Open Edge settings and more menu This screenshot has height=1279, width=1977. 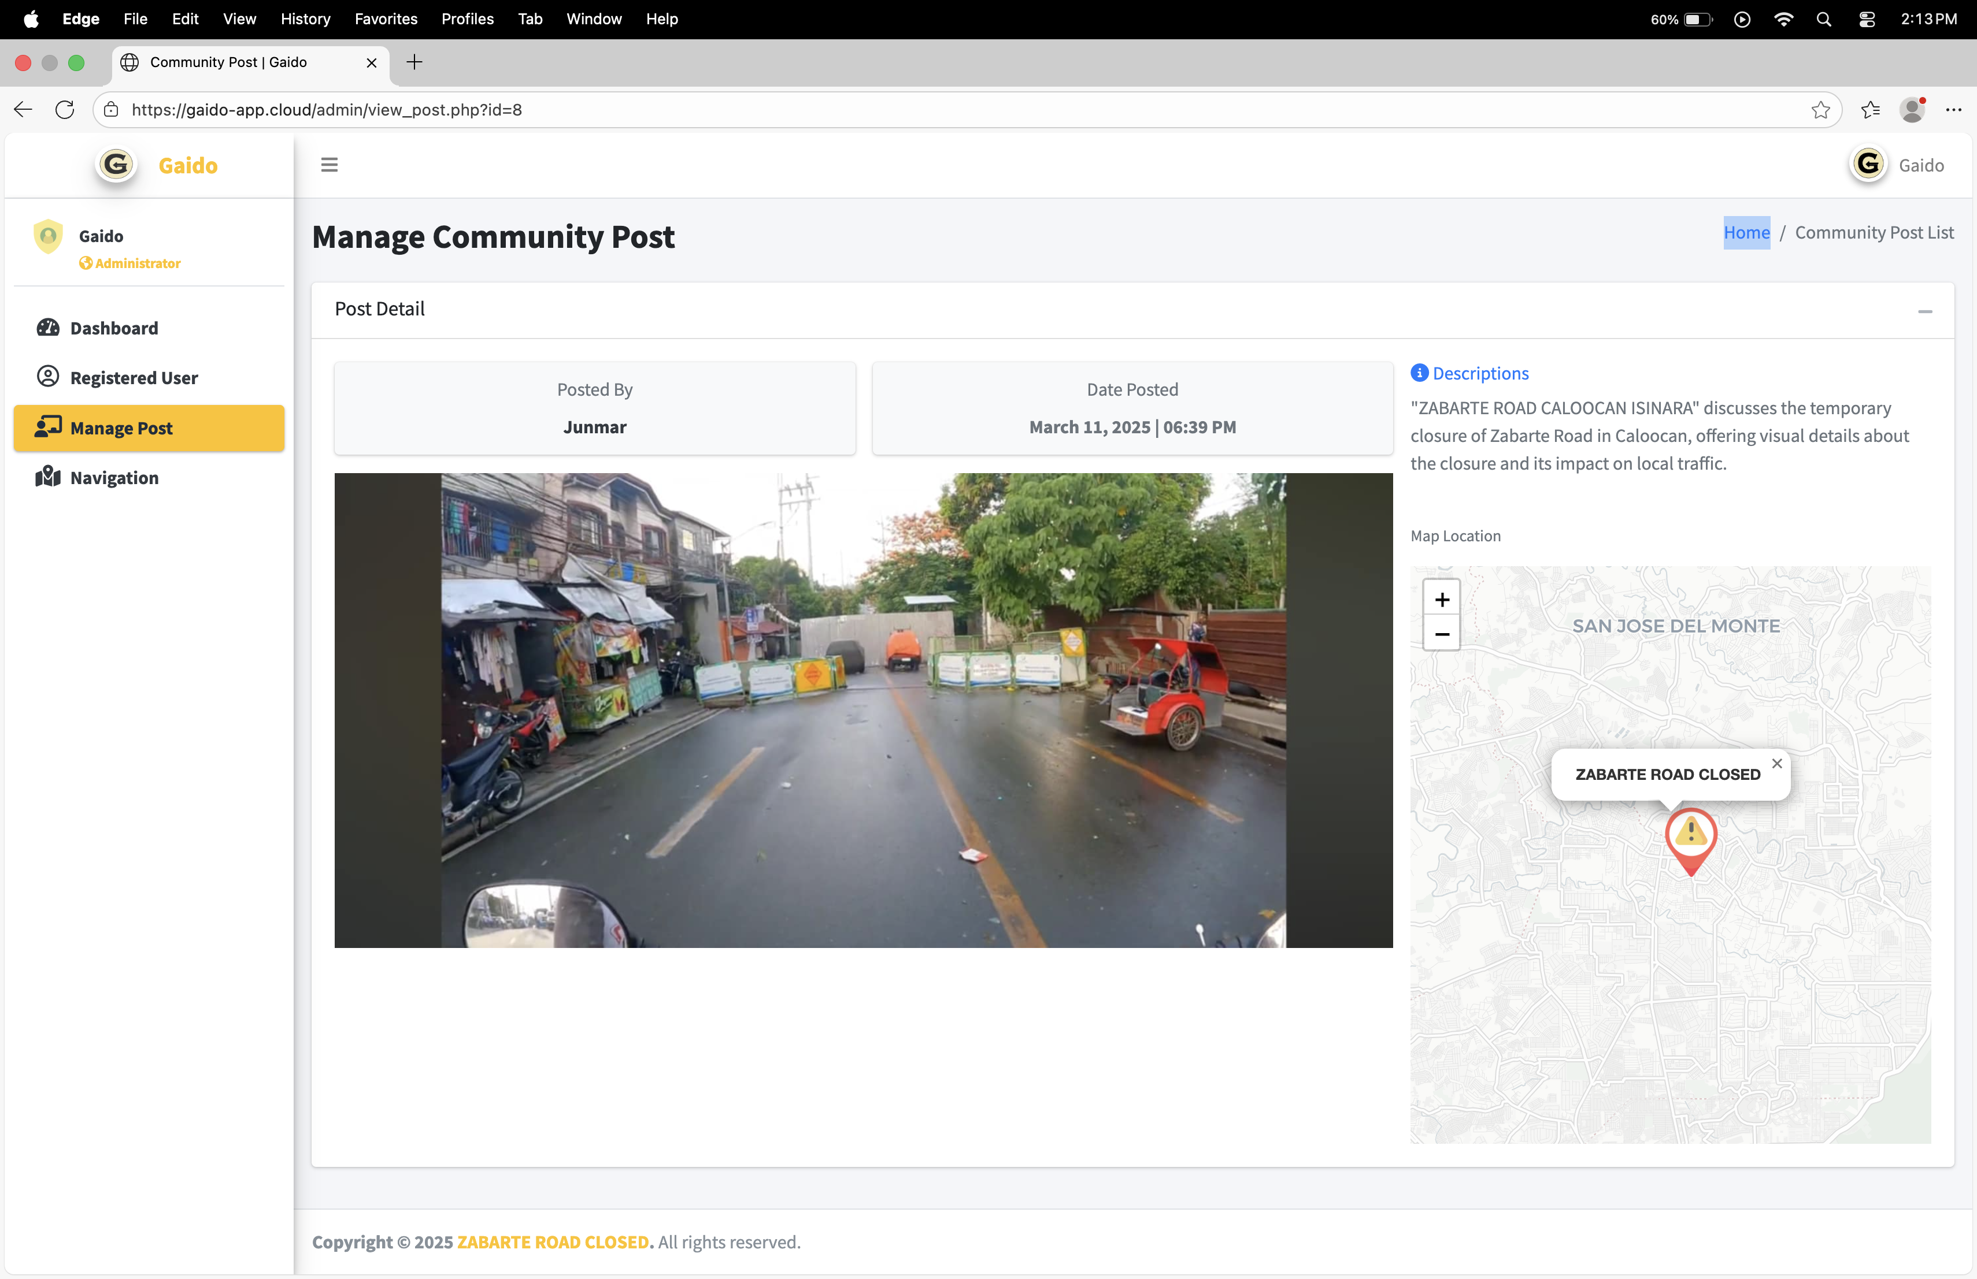coord(1953,110)
